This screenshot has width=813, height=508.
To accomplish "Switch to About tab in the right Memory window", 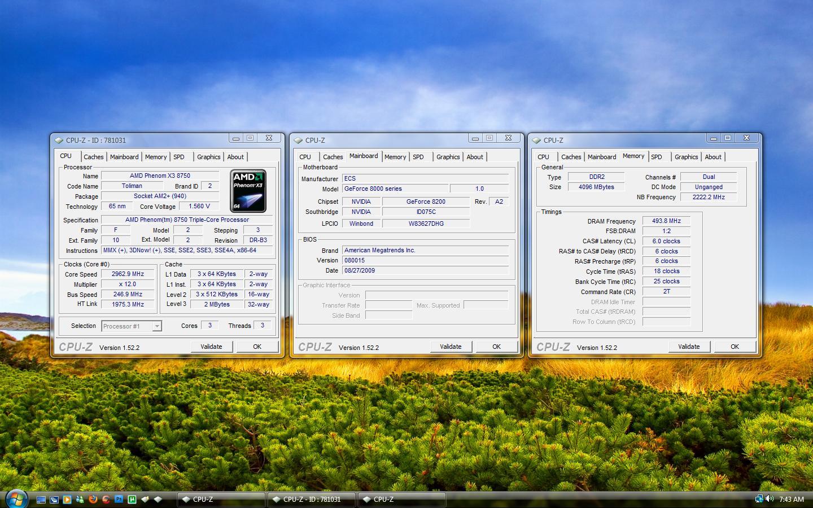I will click(x=713, y=157).
